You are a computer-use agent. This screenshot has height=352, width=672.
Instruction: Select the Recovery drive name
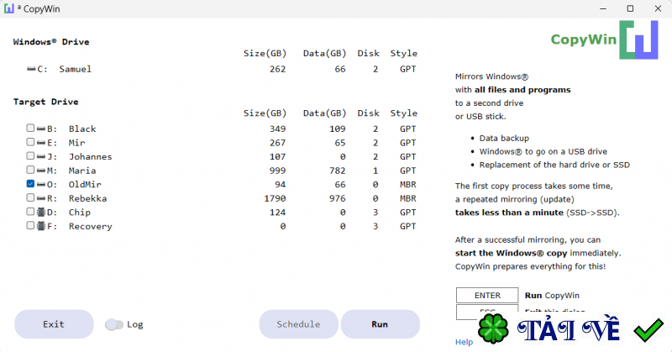pos(91,226)
